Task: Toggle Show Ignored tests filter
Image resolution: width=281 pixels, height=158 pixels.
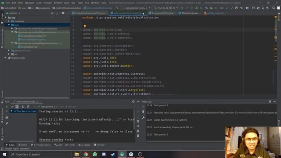Action: pos(17,107)
